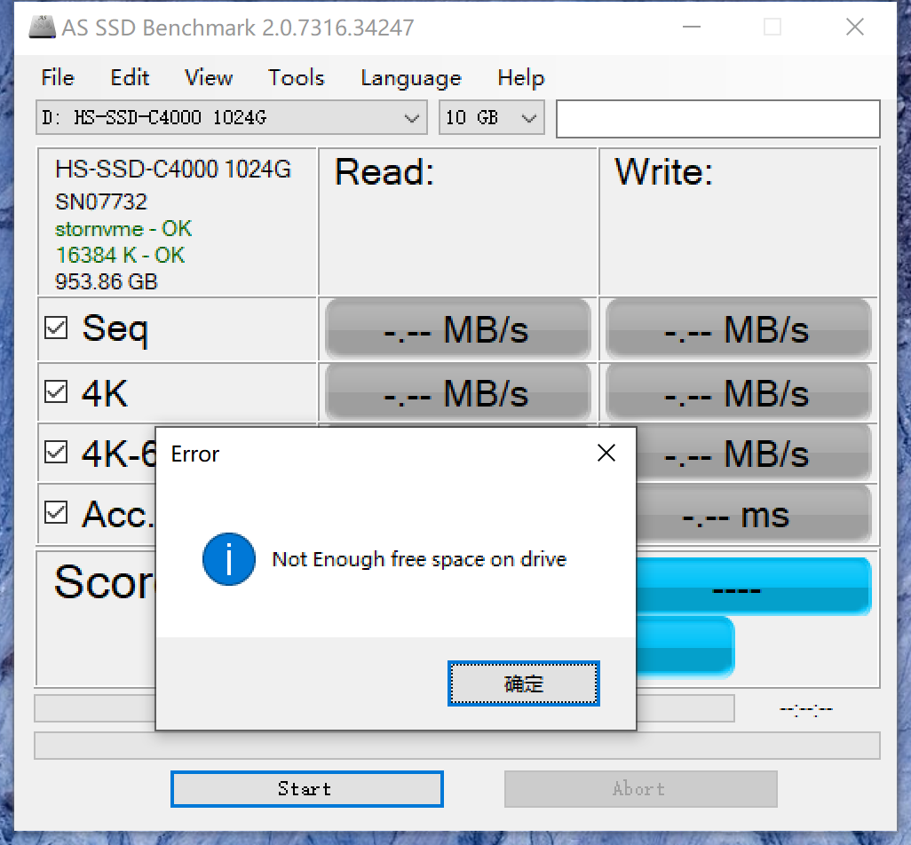This screenshot has height=845, width=911.
Task: Click the blue write score bar
Action: [753, 587]
